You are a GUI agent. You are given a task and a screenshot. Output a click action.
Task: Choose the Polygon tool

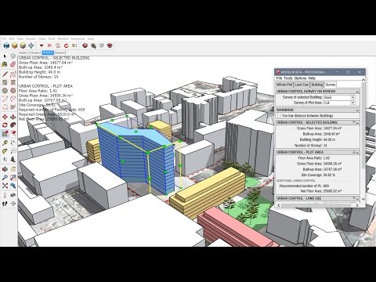(x=13, y=91)
